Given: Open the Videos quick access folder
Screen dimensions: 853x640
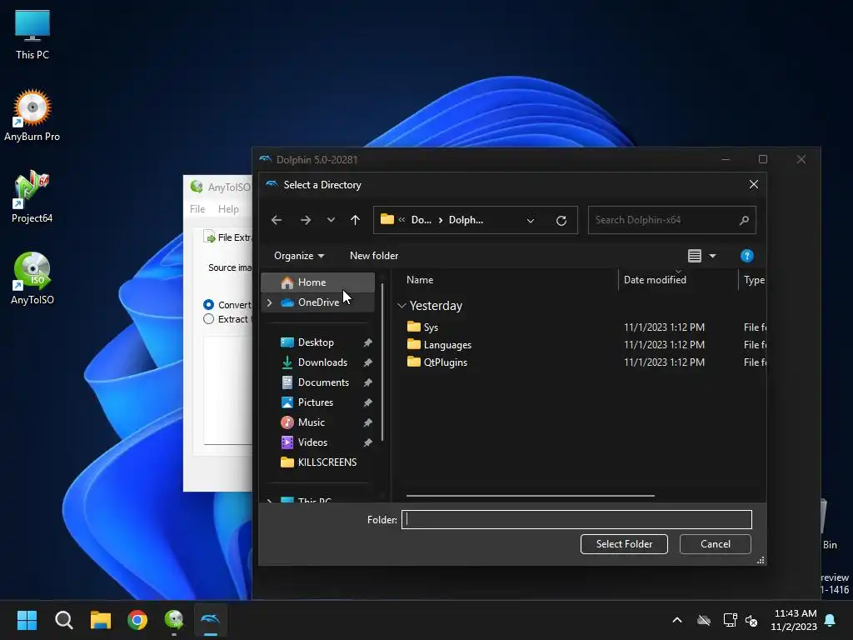Looking at the screenshot, I should point(312,442).
